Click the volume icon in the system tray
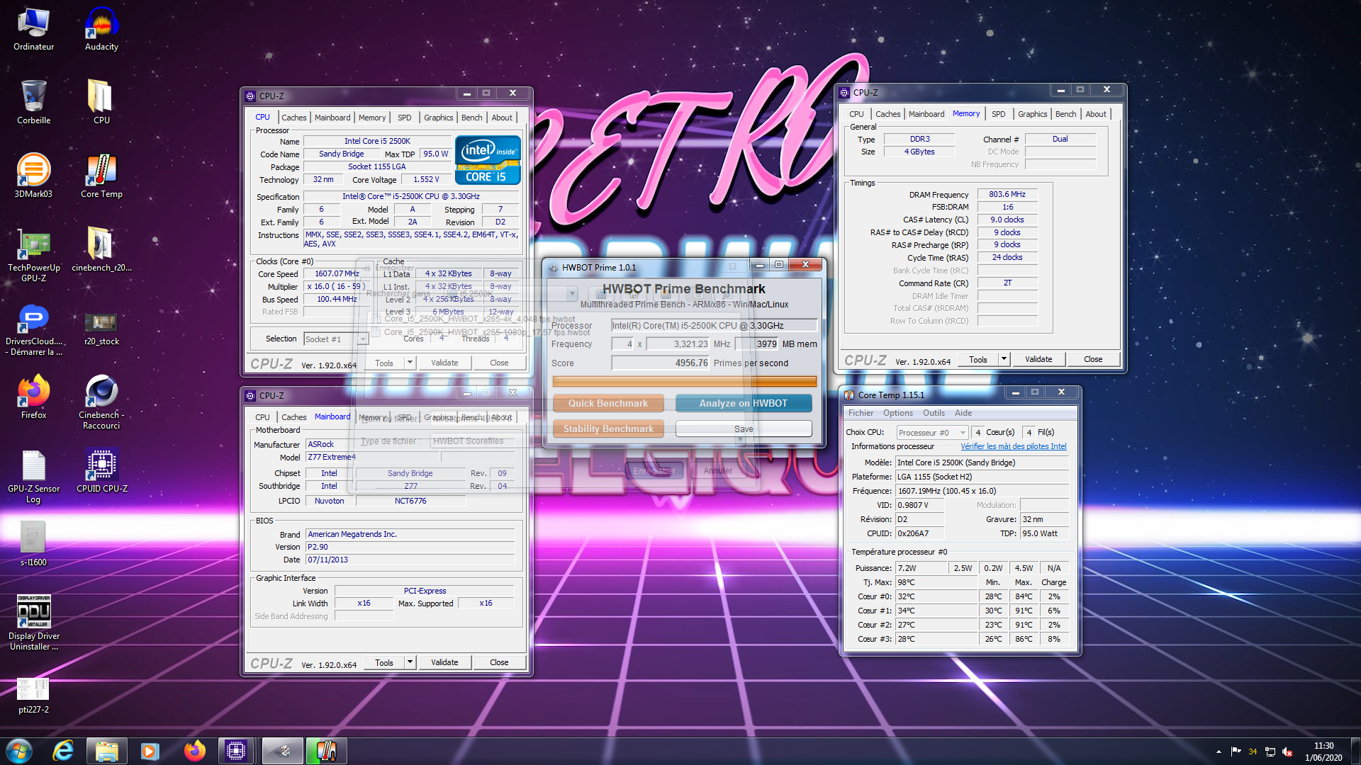Viewport: 1361px width, 765px height. coord(1287,752)
